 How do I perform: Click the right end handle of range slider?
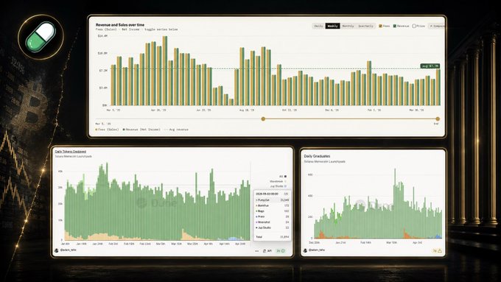click(x=438, y=119)
